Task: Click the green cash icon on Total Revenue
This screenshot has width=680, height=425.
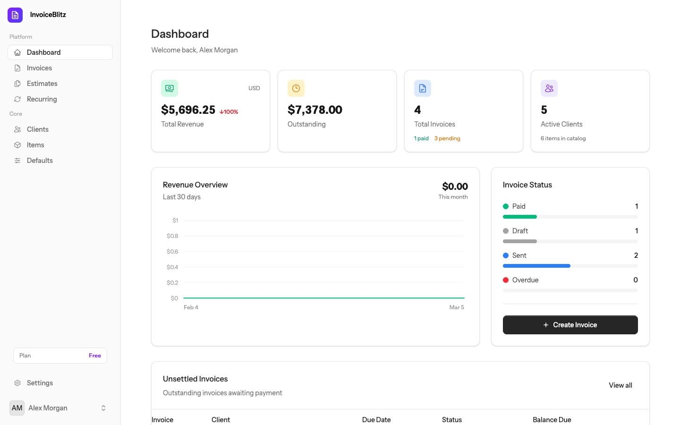Action: [170, 88]
